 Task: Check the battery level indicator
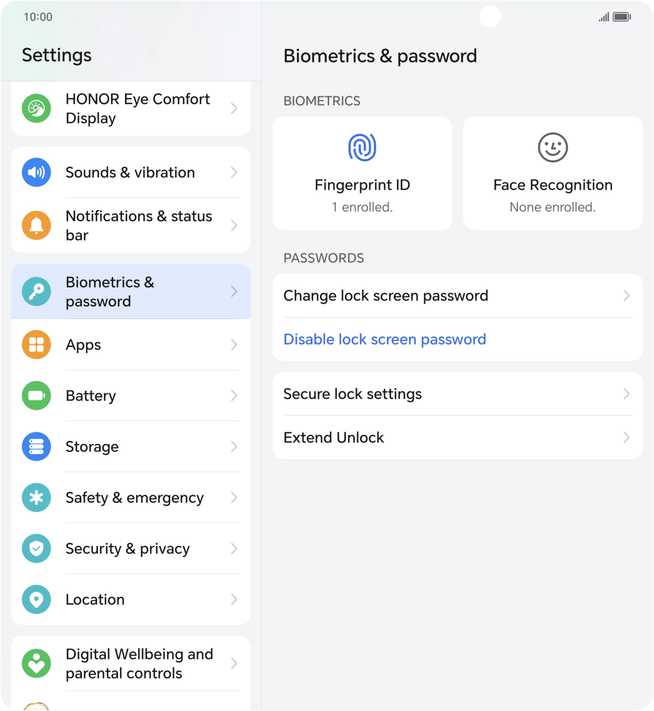[x=621, y=17]
